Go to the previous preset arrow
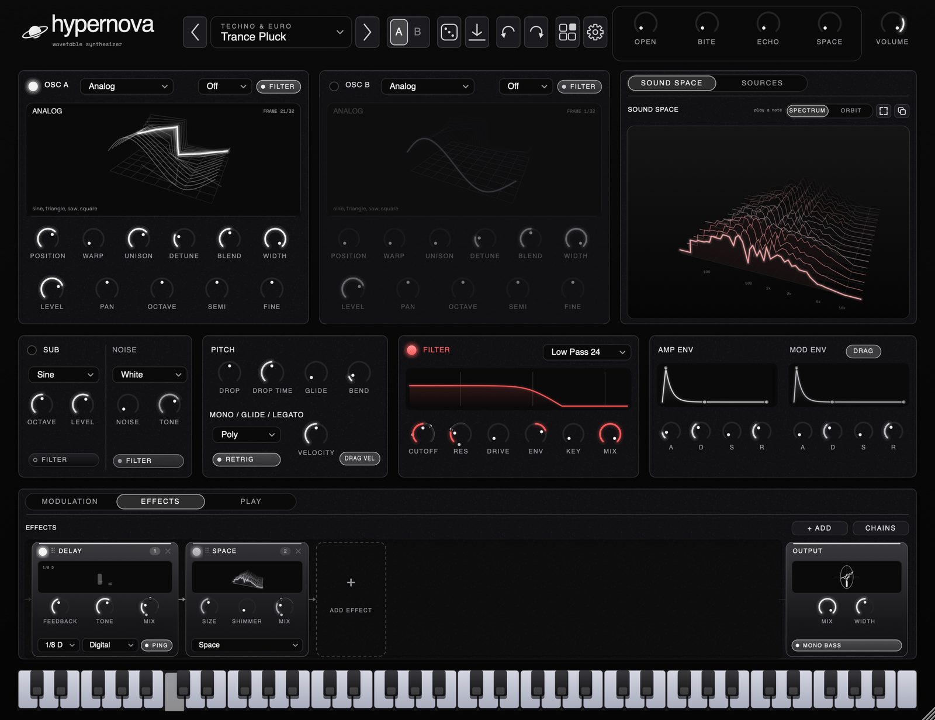Image resolution: width=935 pixels, height=720 pixels. pyautogui.click(x=195, y=32)
